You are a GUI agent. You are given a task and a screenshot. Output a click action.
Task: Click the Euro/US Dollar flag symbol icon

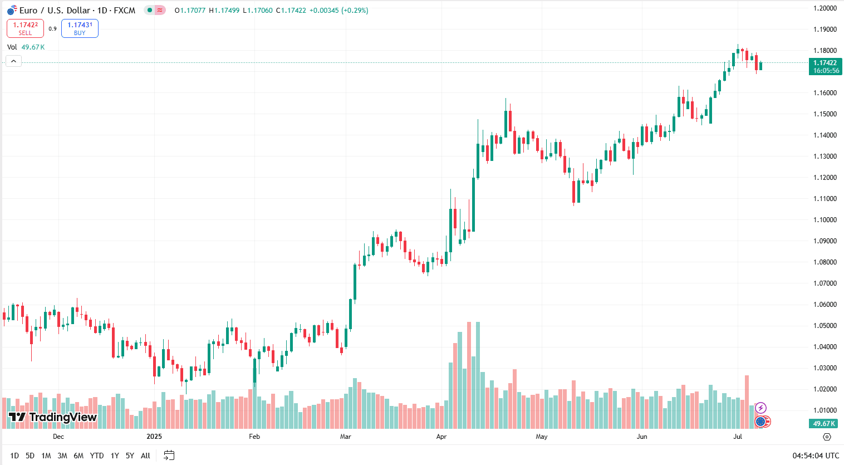(12, 10)
